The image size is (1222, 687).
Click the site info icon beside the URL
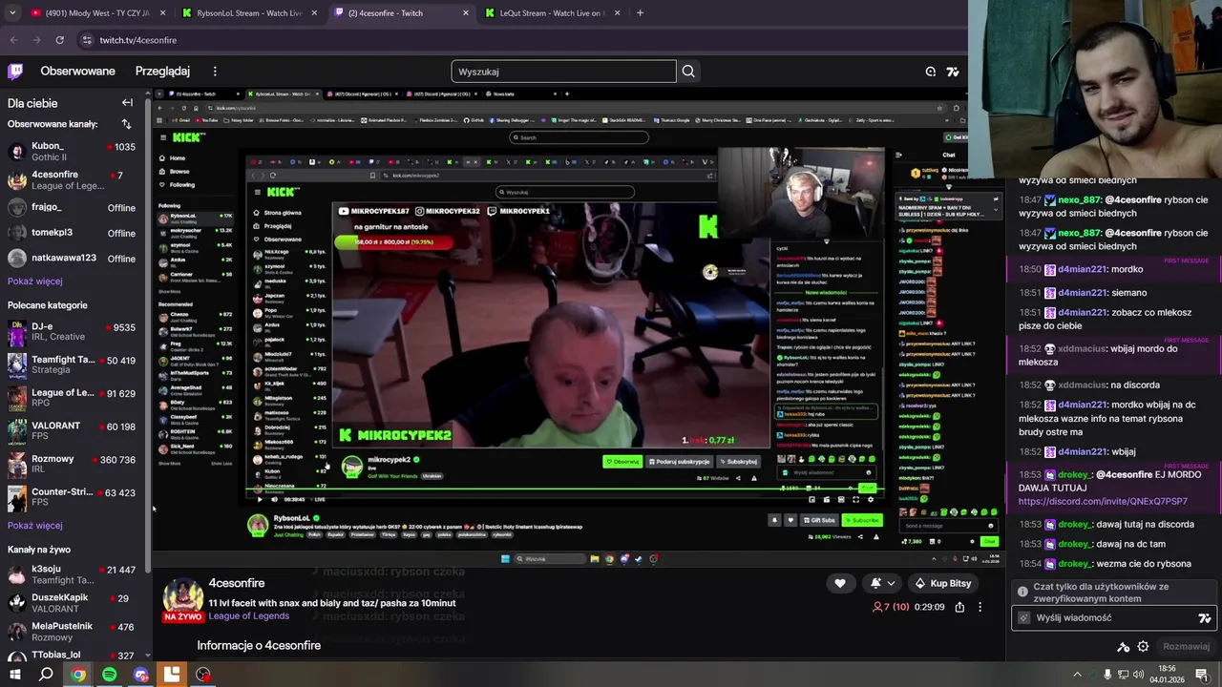87,40
